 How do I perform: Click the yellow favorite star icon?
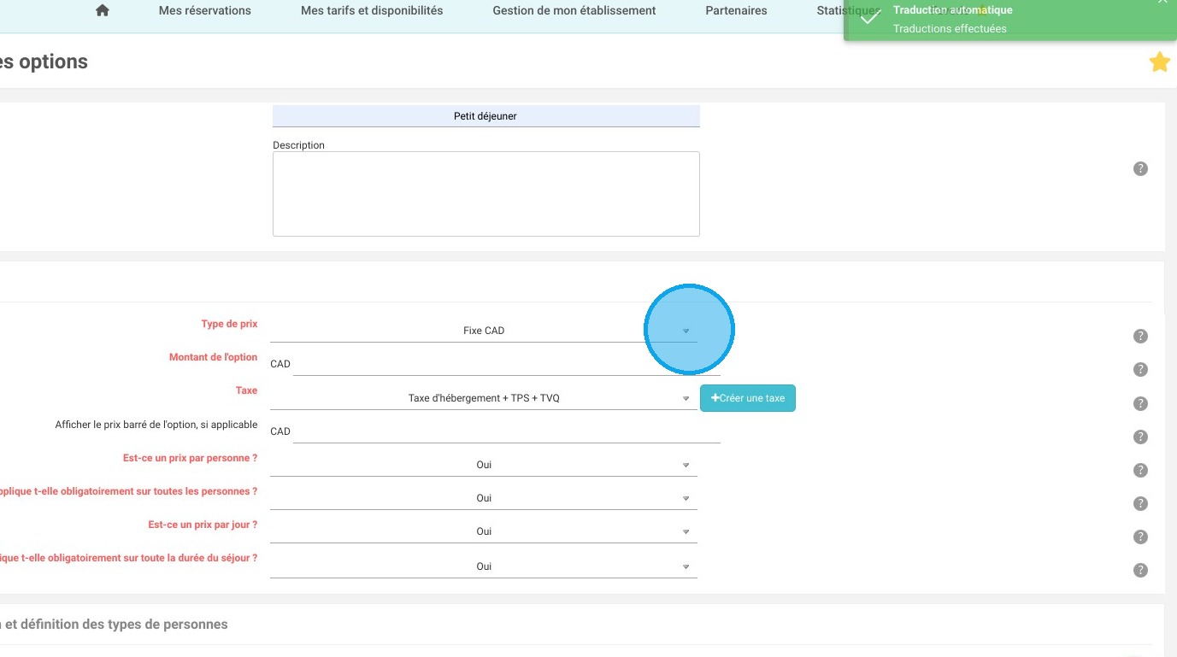(1159, 62)
